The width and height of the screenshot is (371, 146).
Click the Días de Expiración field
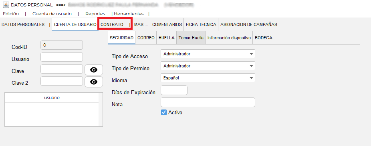(174, 90)
